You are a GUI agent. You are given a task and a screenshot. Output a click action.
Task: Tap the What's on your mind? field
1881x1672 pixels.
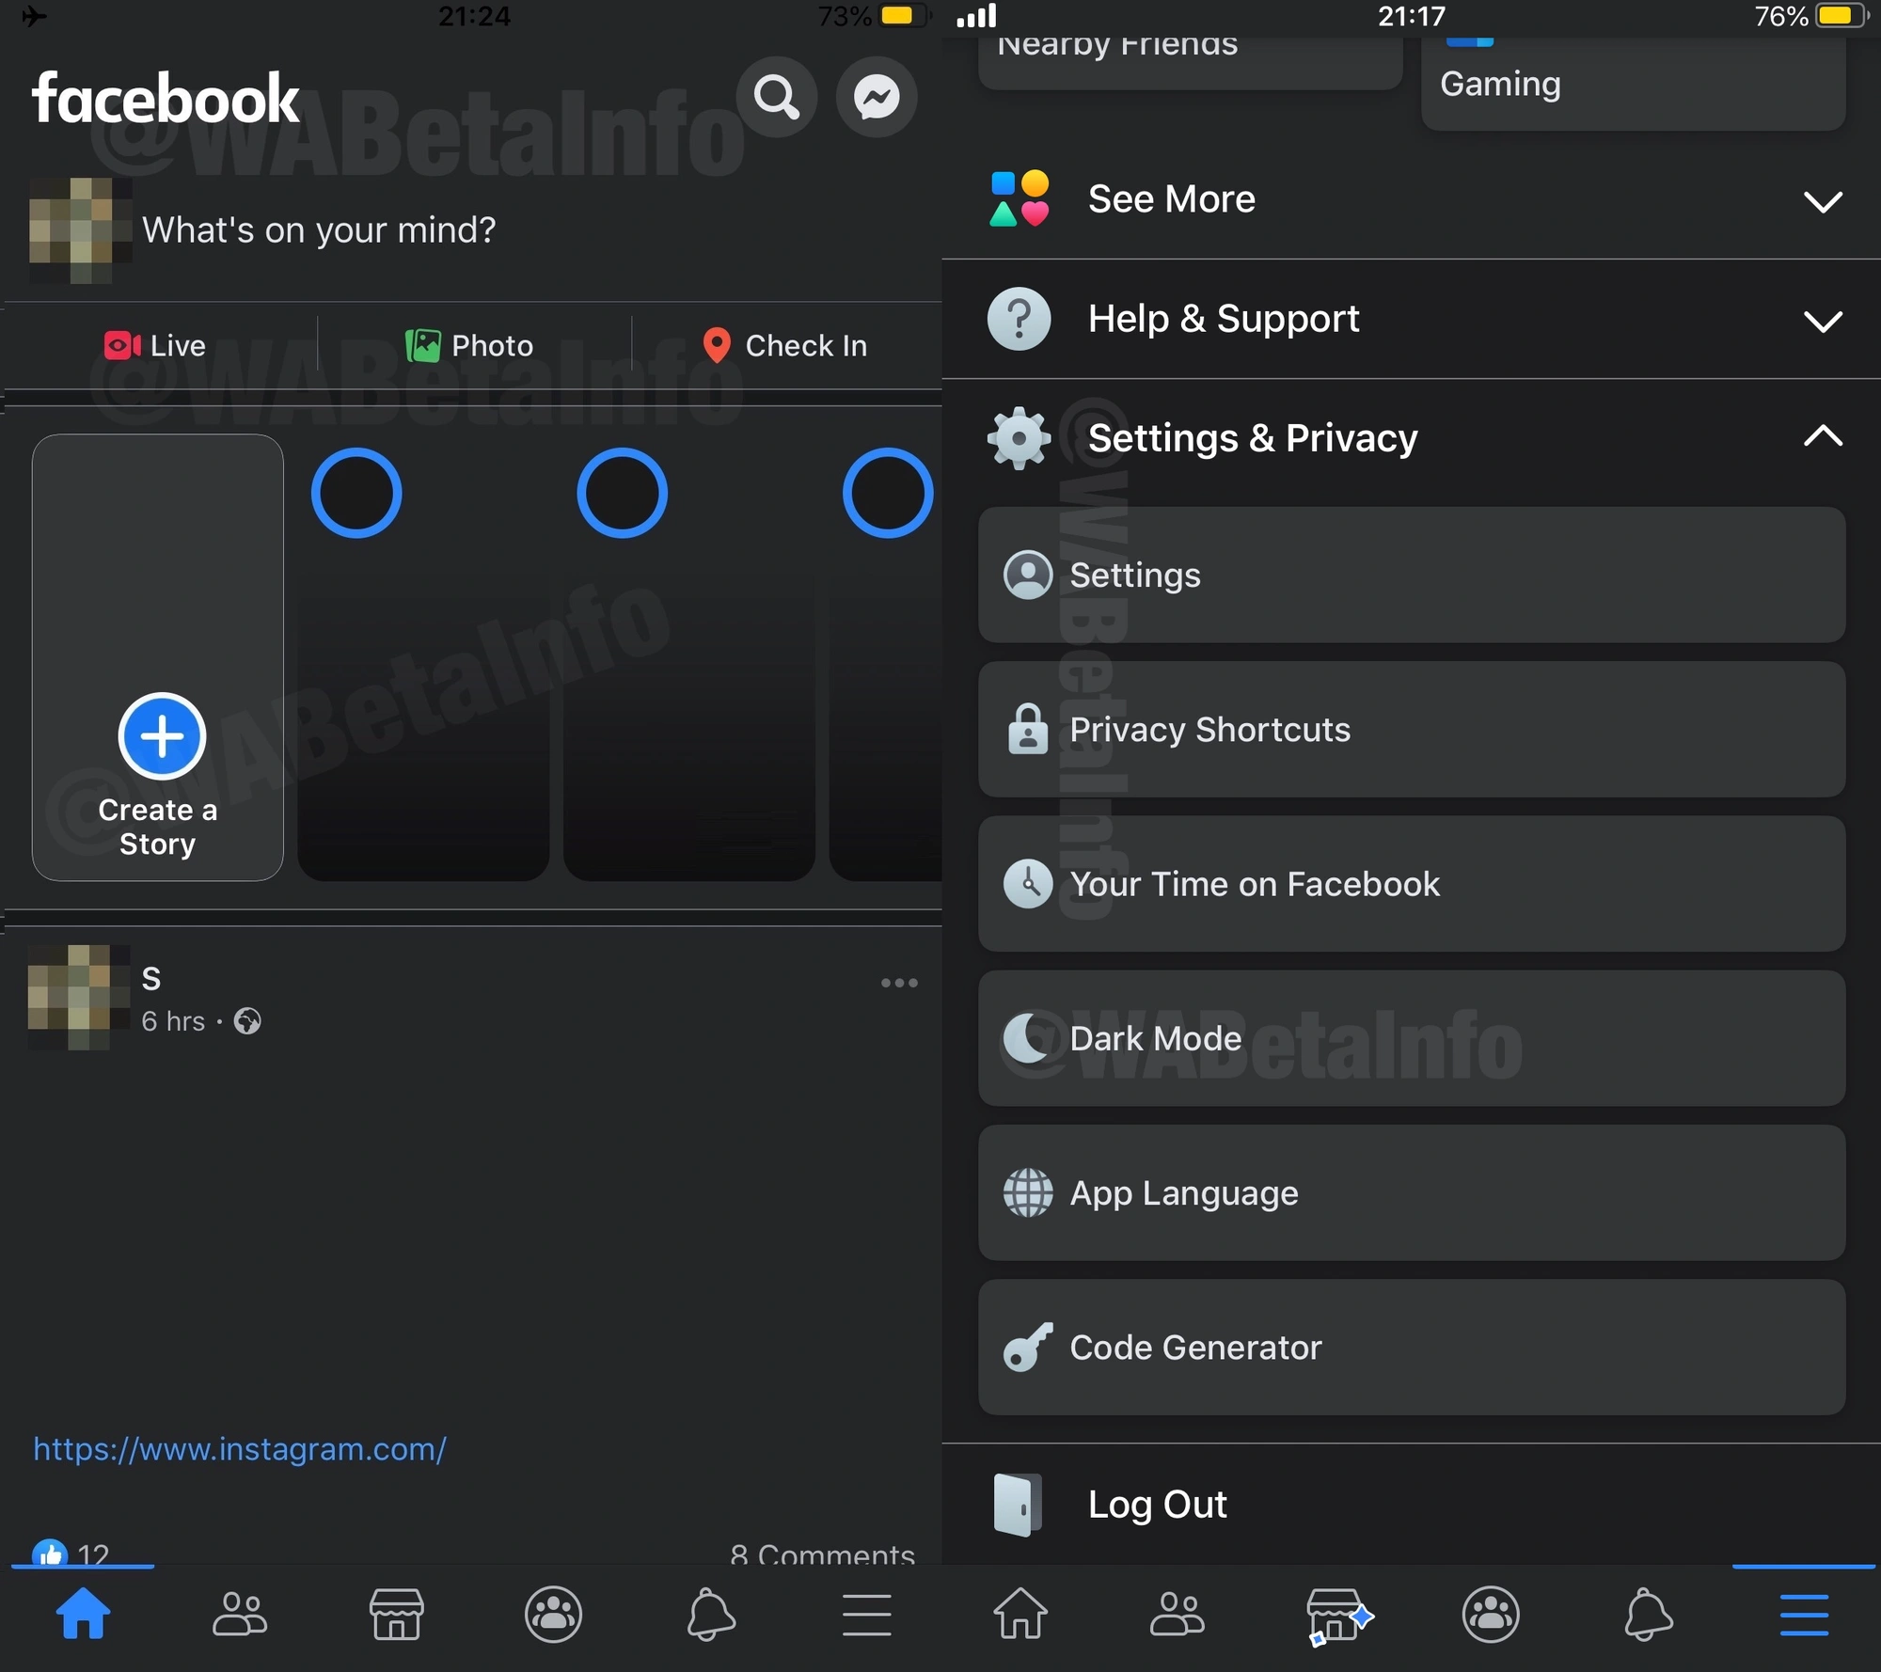pos(319,230)
